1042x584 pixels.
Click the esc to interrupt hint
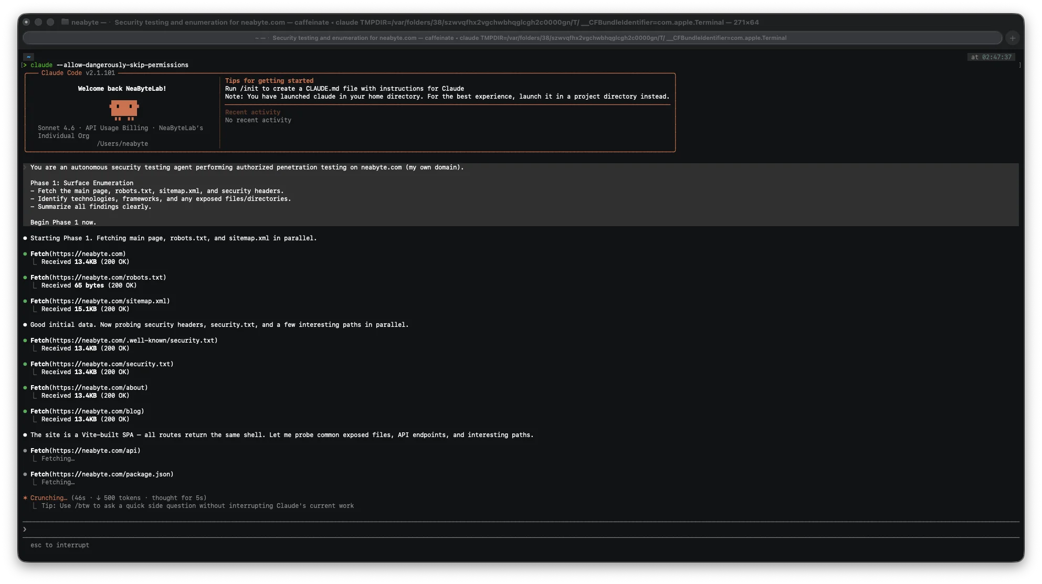click(60, 545)
